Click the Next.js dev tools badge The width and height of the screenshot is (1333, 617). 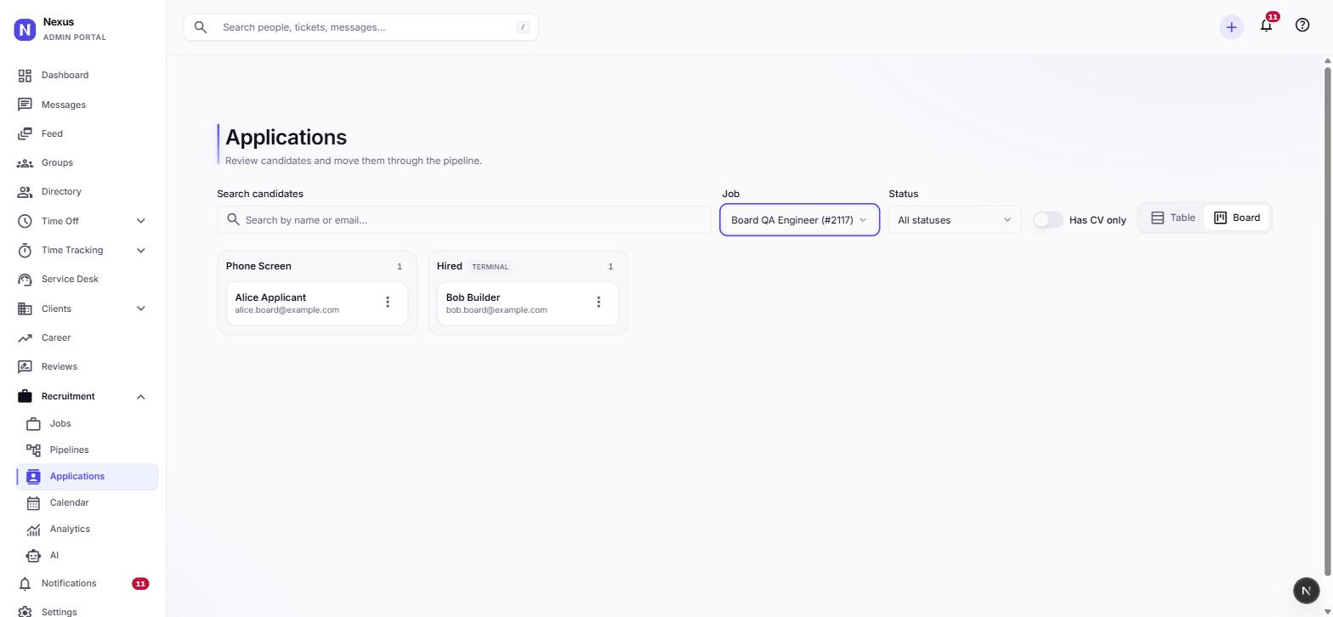click(1307, 590)
